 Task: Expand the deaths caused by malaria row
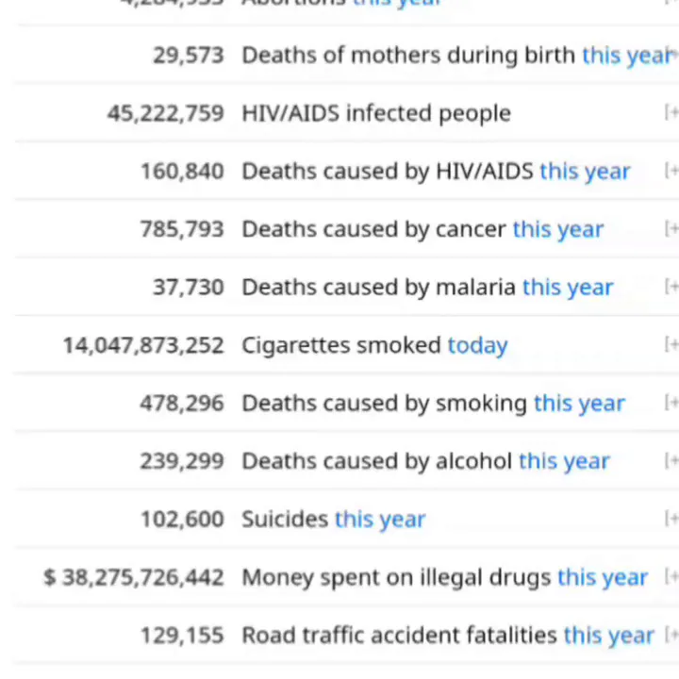tap(671, 287)
